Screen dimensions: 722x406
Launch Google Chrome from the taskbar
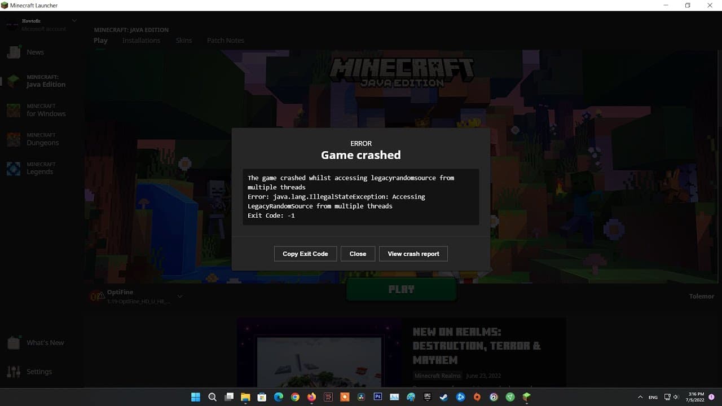pos(295,397)
